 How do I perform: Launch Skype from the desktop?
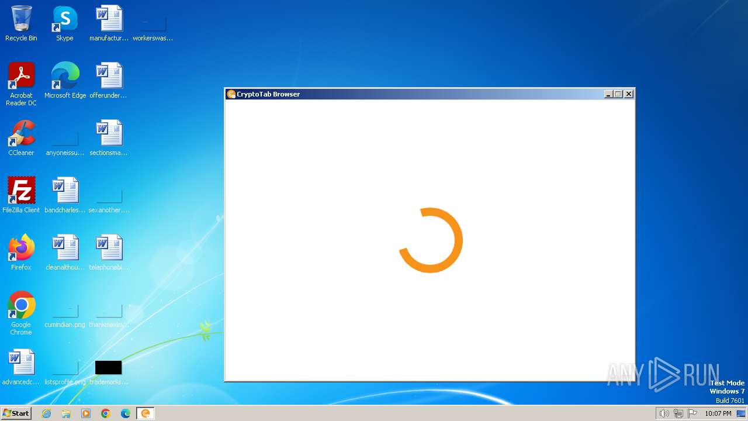pos(65,23)
